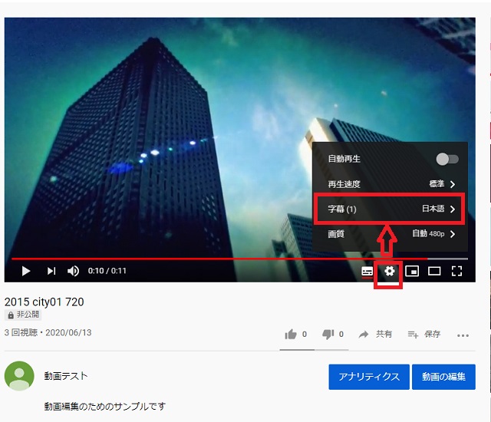This screenshot has height=422, width=491.
Task: Open the 再生速度 playback speed submenu
Action: (390, 184)
